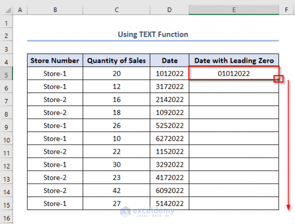The height and width of the screenshot is (224, 295).
Task: Click the 'Date with Leading Zero' header
Action: tap(234, 61)
